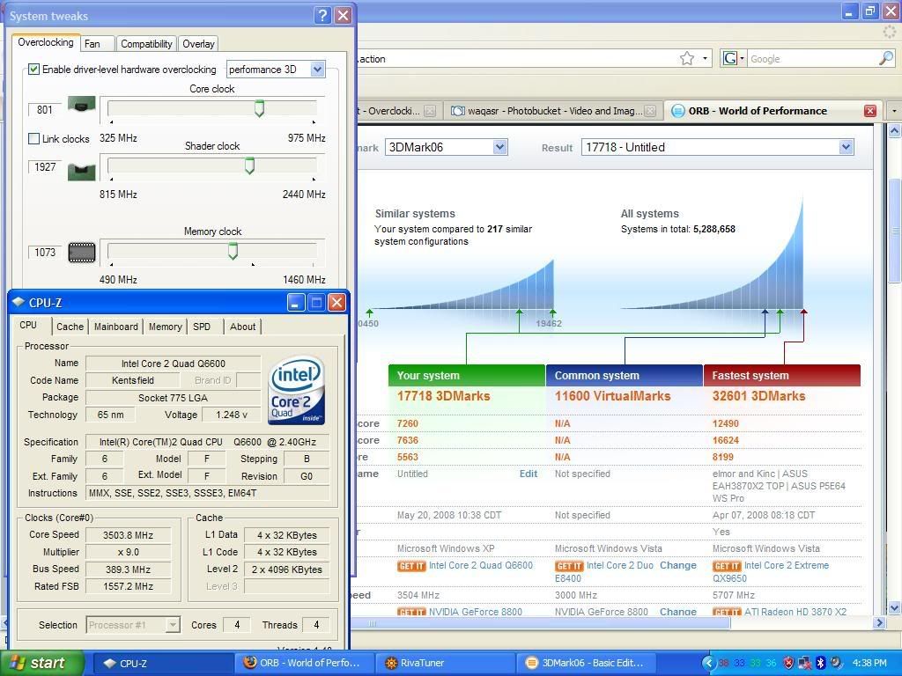
Task: Click the GPU chip icon beside Core clock
Action: pyautogui.click(x=82, y=106)
